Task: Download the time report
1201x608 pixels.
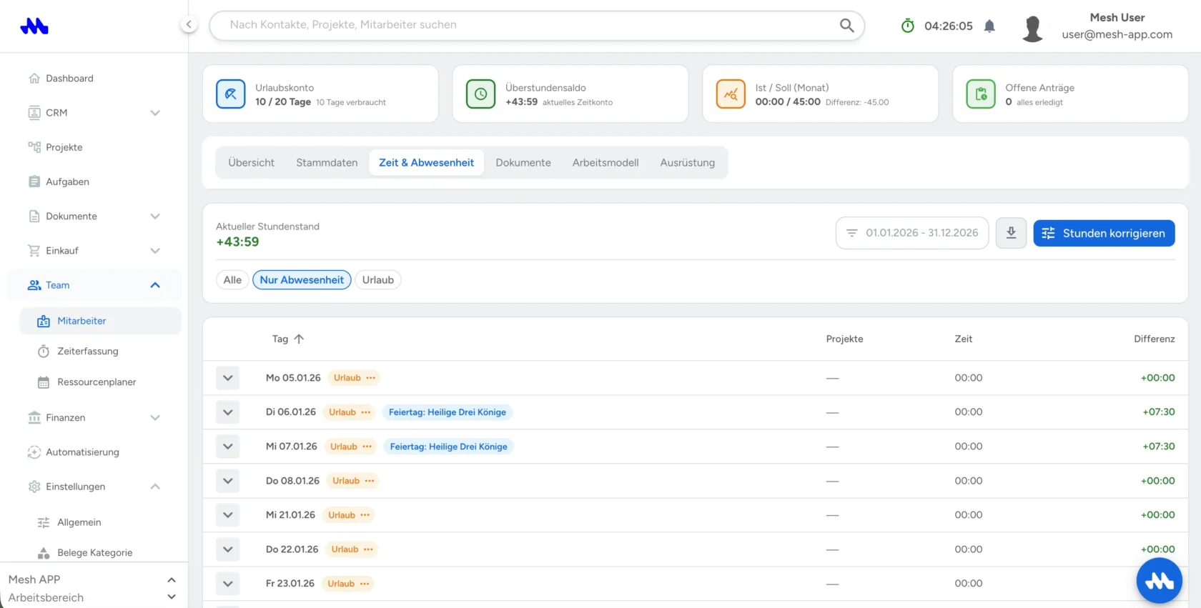Action: 1011,233
